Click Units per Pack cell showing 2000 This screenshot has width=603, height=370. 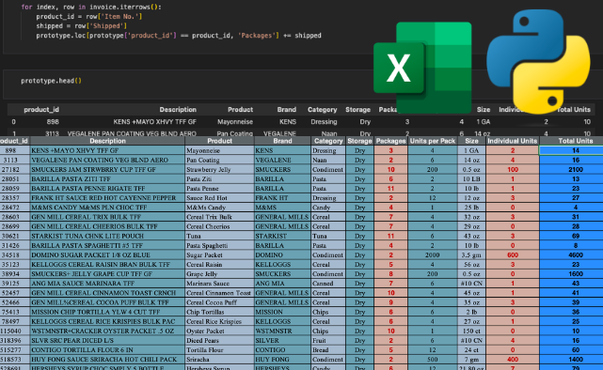coord(432,254)
